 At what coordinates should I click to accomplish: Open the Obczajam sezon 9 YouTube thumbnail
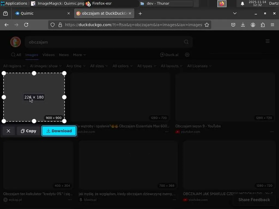pos(225,97)
